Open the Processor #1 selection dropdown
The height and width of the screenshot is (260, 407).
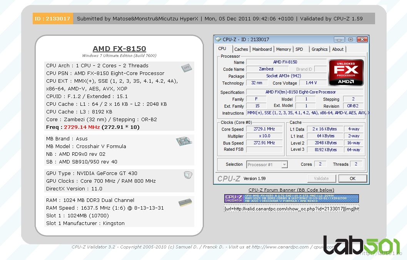267,164
